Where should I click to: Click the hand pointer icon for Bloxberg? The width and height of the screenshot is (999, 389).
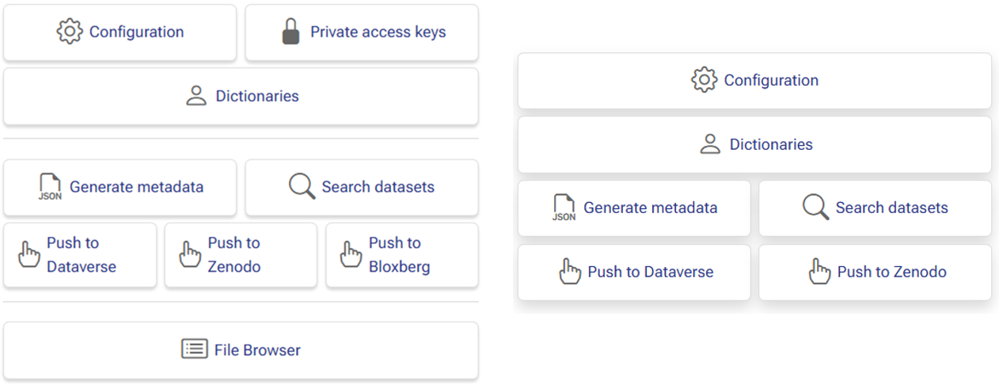click(x=351, y=254)
